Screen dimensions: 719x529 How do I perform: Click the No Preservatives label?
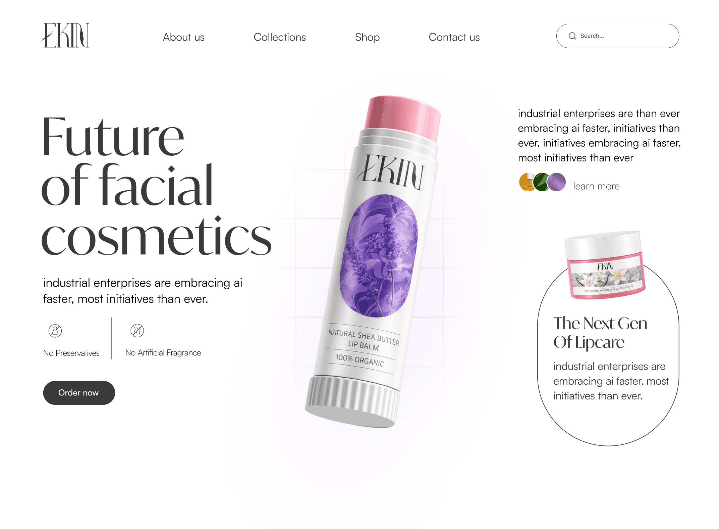(x=71, y=353)
